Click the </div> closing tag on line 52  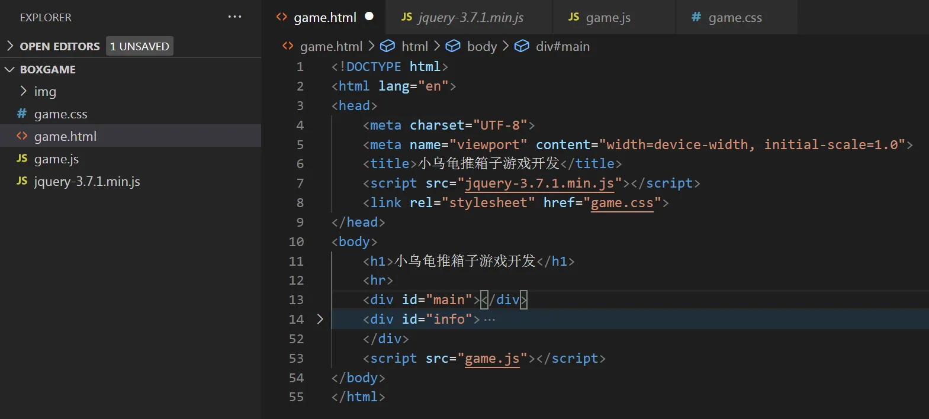pyautogui.click(x=385, y=339)
